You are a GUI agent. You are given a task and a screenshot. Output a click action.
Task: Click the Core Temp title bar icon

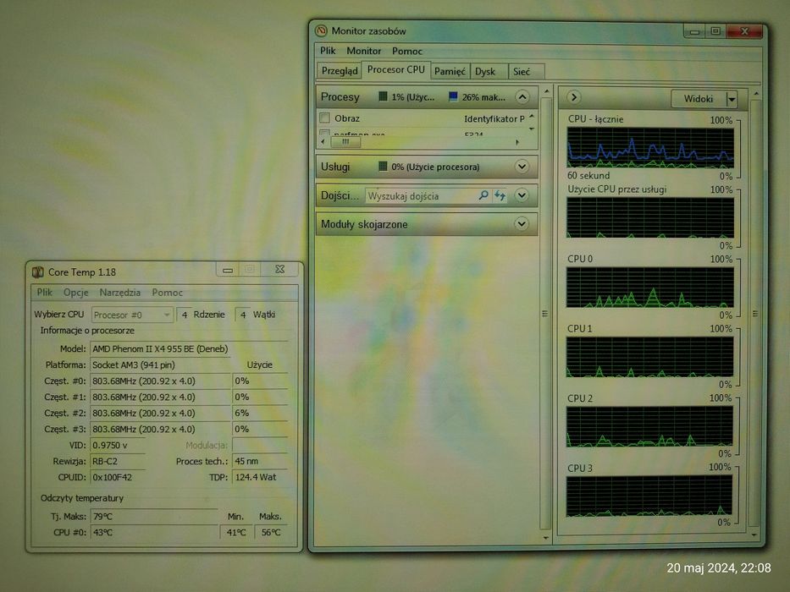click(x=38, y=271)
